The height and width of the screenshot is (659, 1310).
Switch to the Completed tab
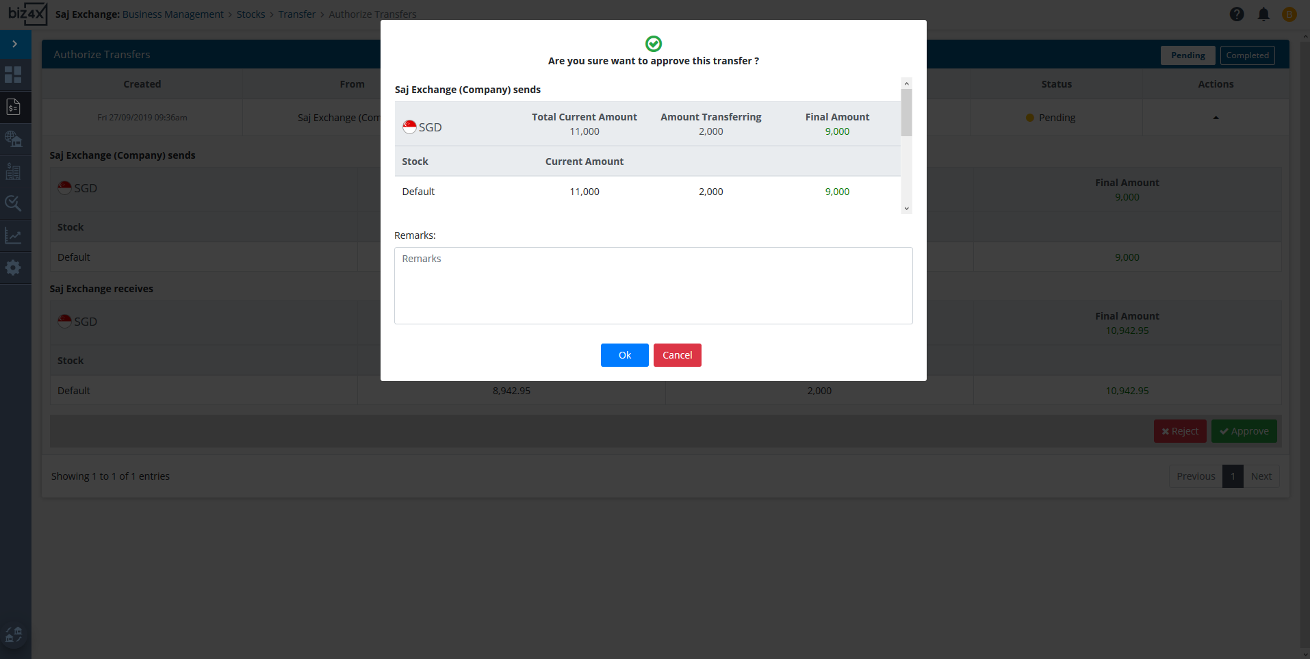click(1247, 55)
